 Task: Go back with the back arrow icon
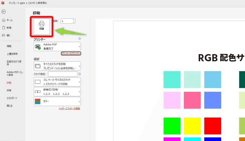pyautogui.click(x=4, y=12)
